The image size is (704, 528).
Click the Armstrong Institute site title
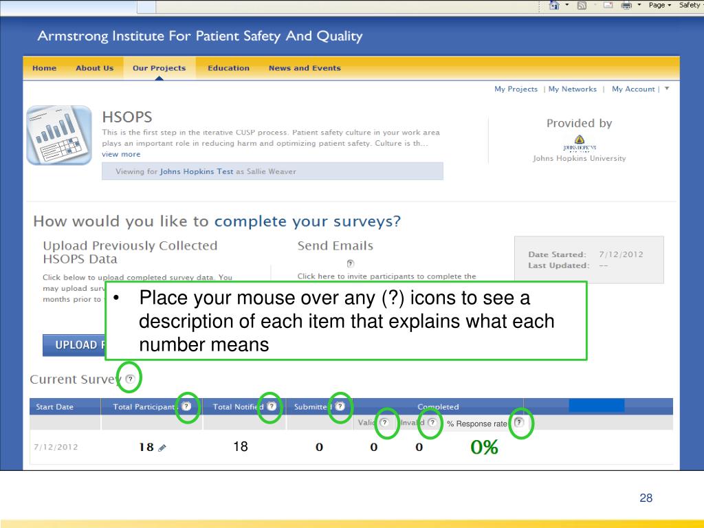[x=200, y=36]
